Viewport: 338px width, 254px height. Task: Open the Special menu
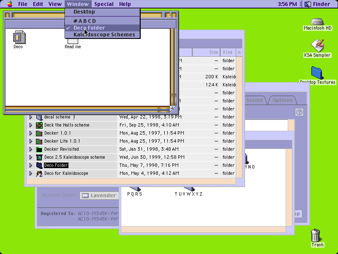pos(104,4)
